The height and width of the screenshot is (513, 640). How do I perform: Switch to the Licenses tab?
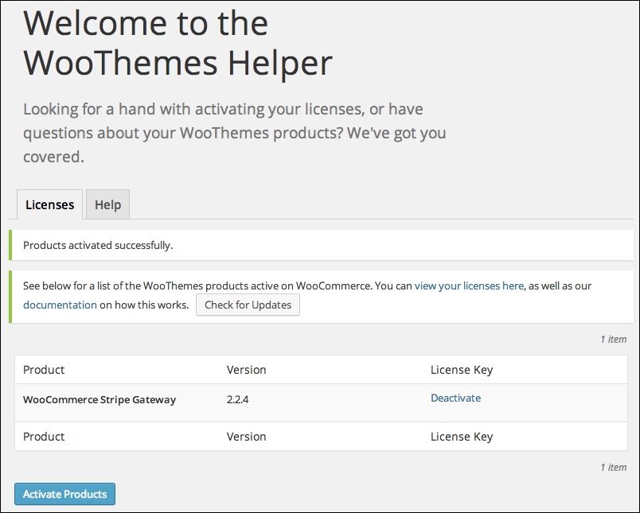tap(50, 204)
